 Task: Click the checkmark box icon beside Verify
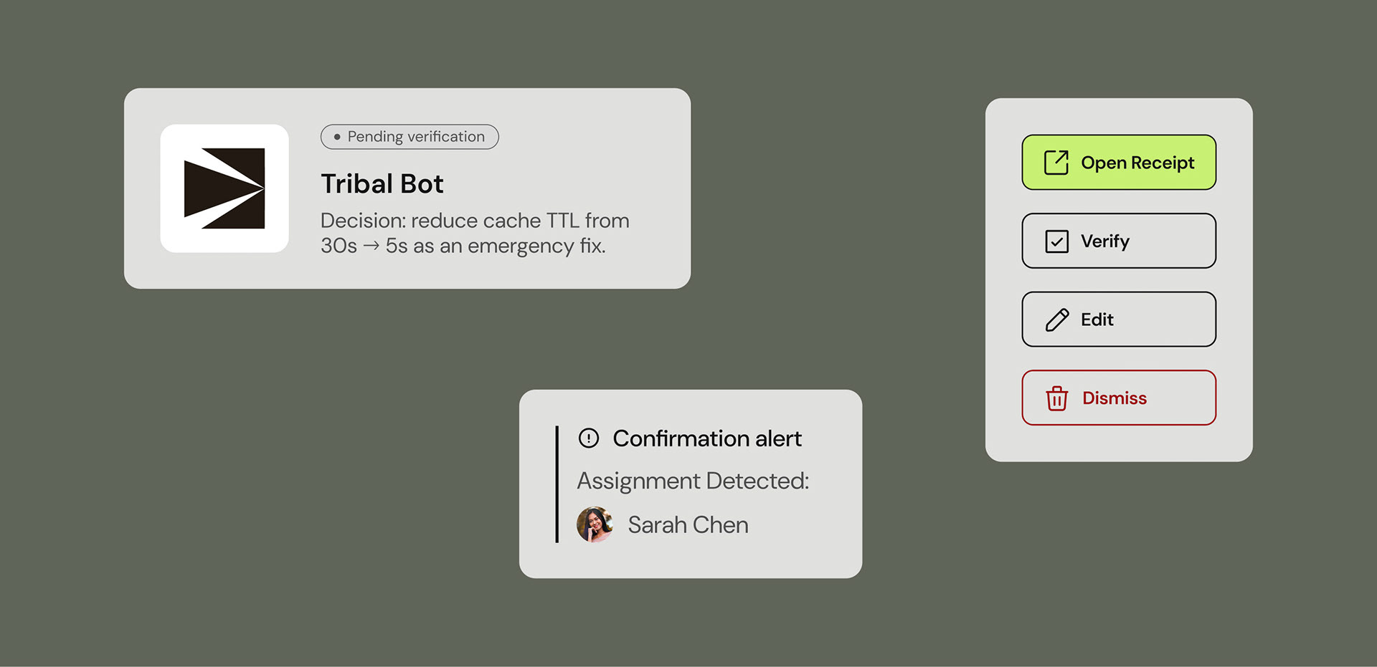pyautogui.click(x=1056, y=241)
